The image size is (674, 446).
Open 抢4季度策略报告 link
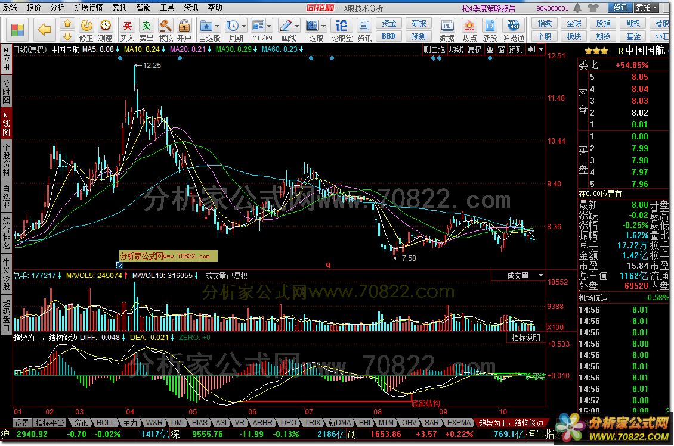[489, 8]
